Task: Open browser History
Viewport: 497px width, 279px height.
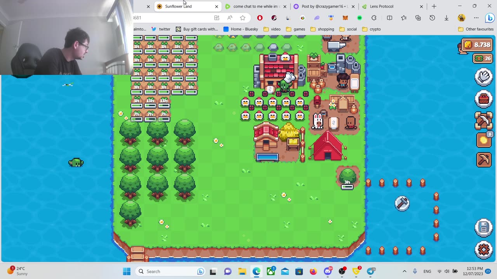Action: (x=432, y=18)
